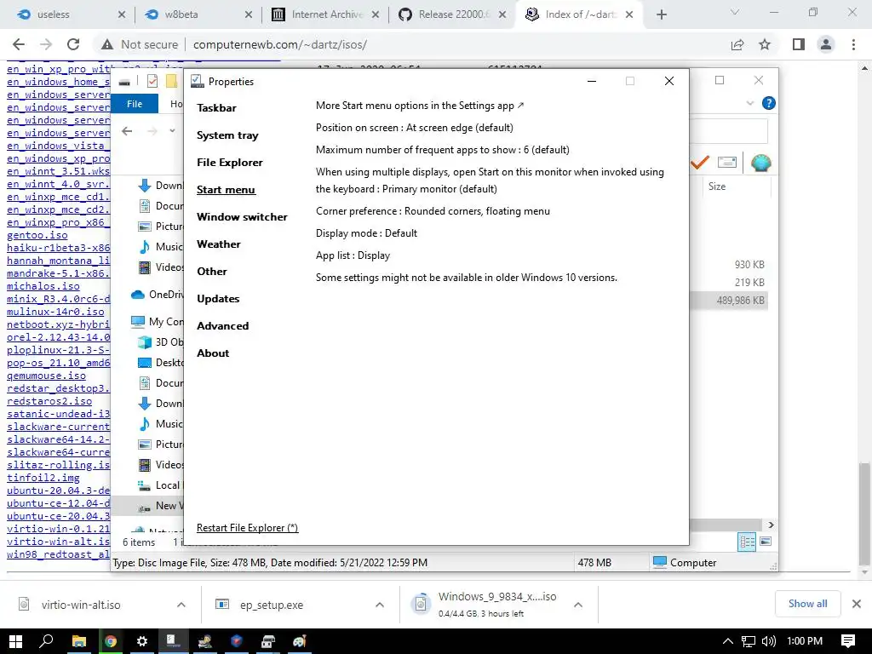
Task: Go to the Weather settings section
Action: pos(219,244)
